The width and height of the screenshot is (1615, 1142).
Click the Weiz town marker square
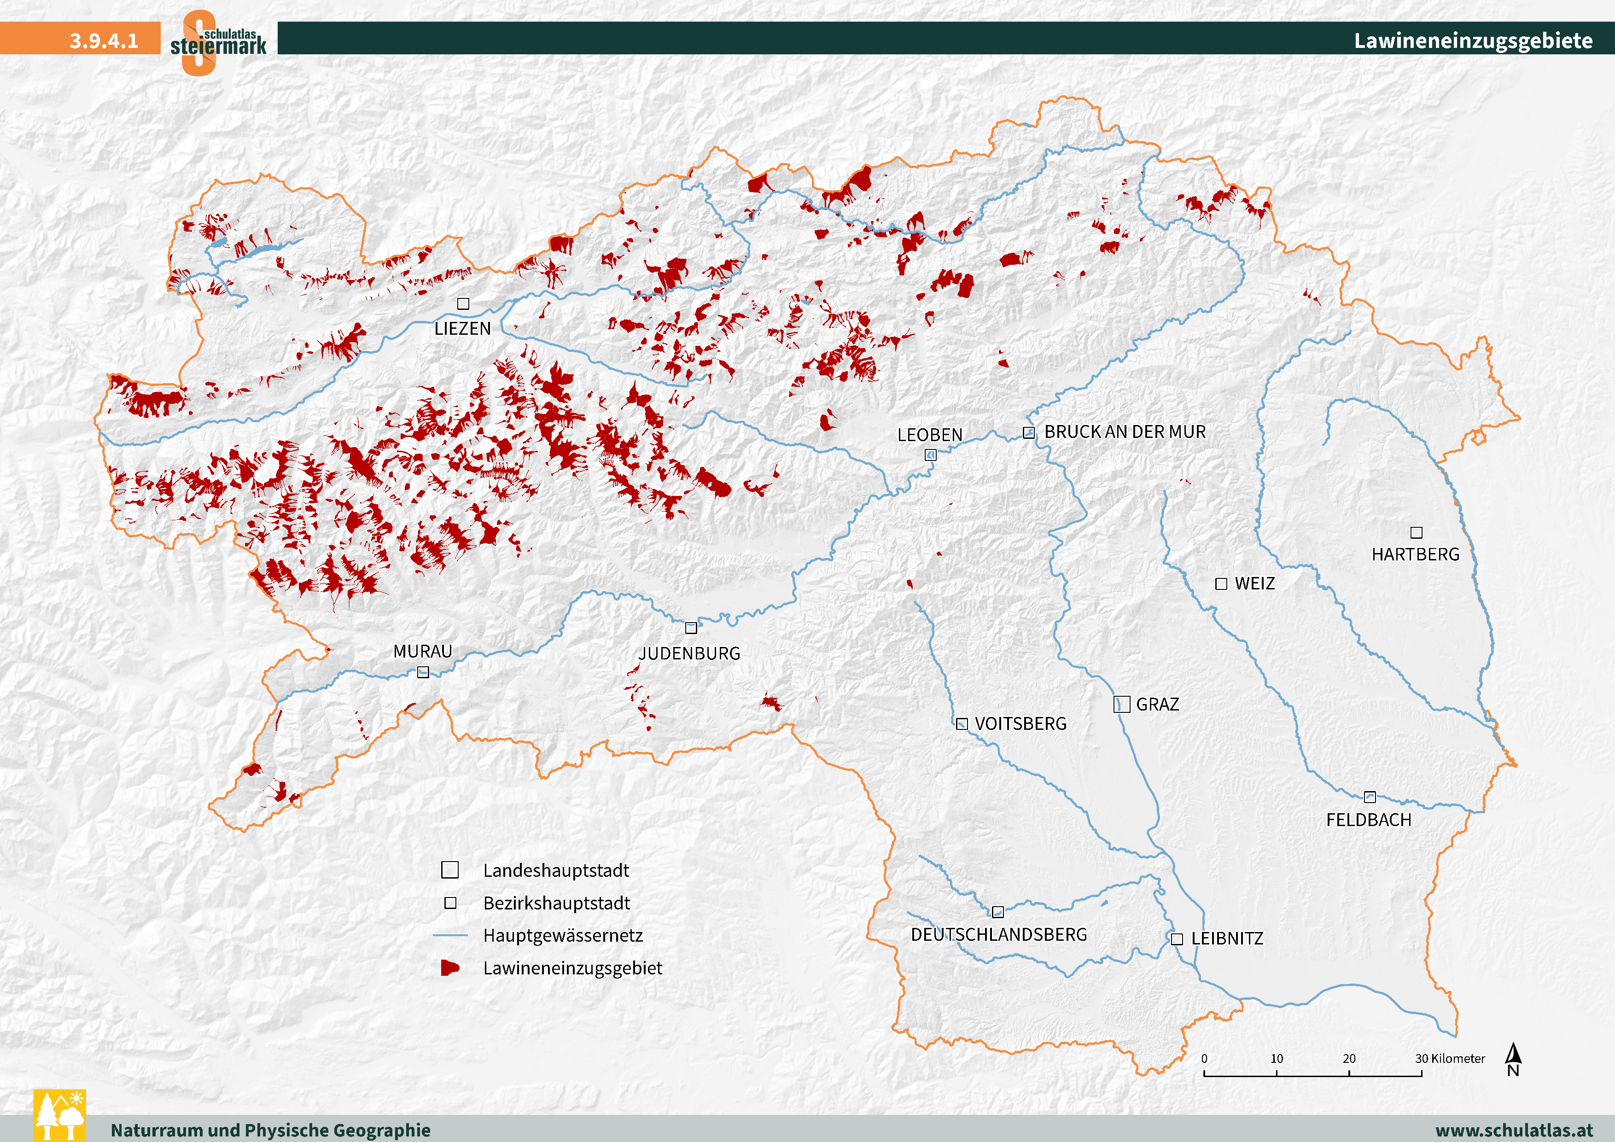coord(1221,583)
